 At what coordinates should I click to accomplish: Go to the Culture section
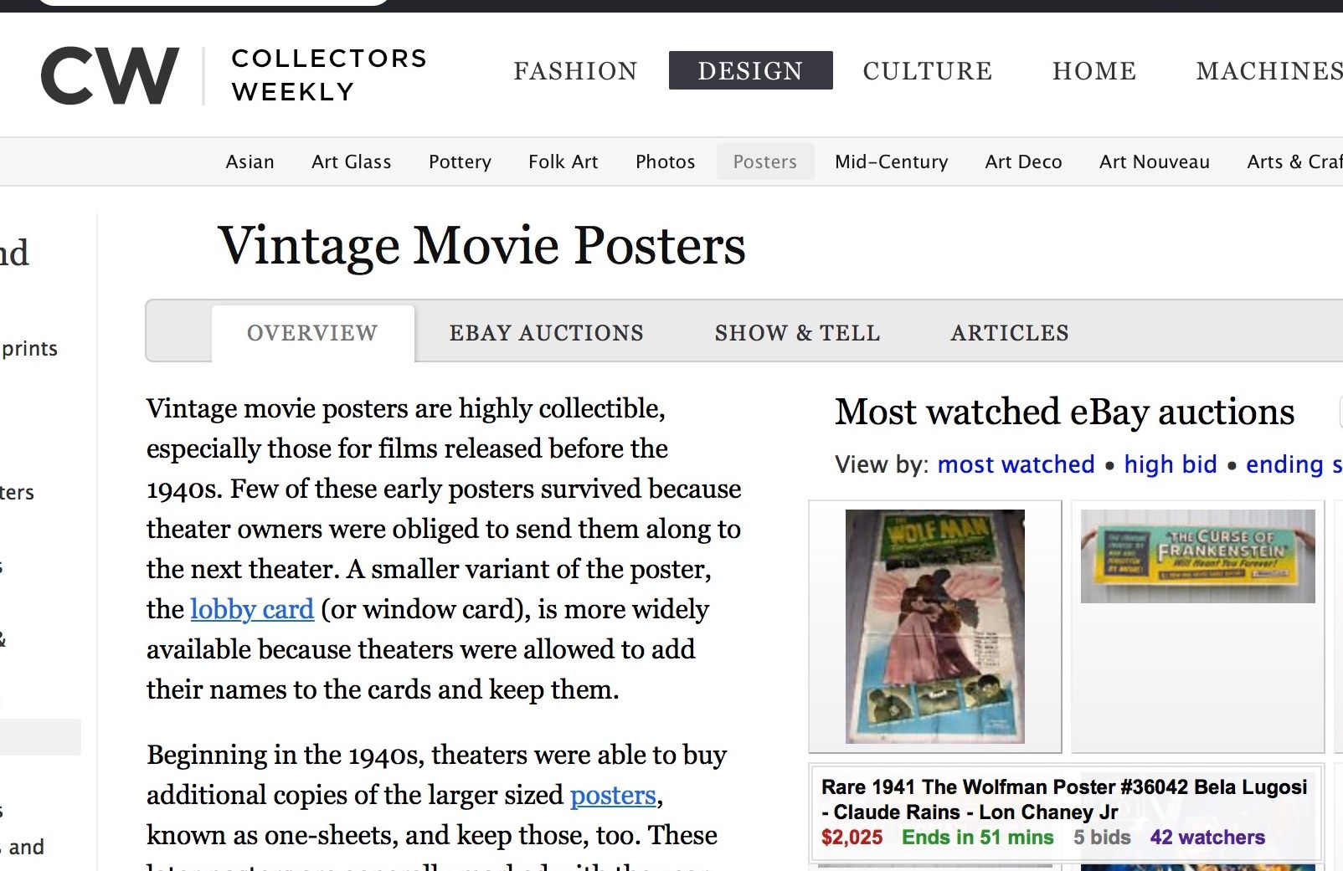[x=927, y=71]
